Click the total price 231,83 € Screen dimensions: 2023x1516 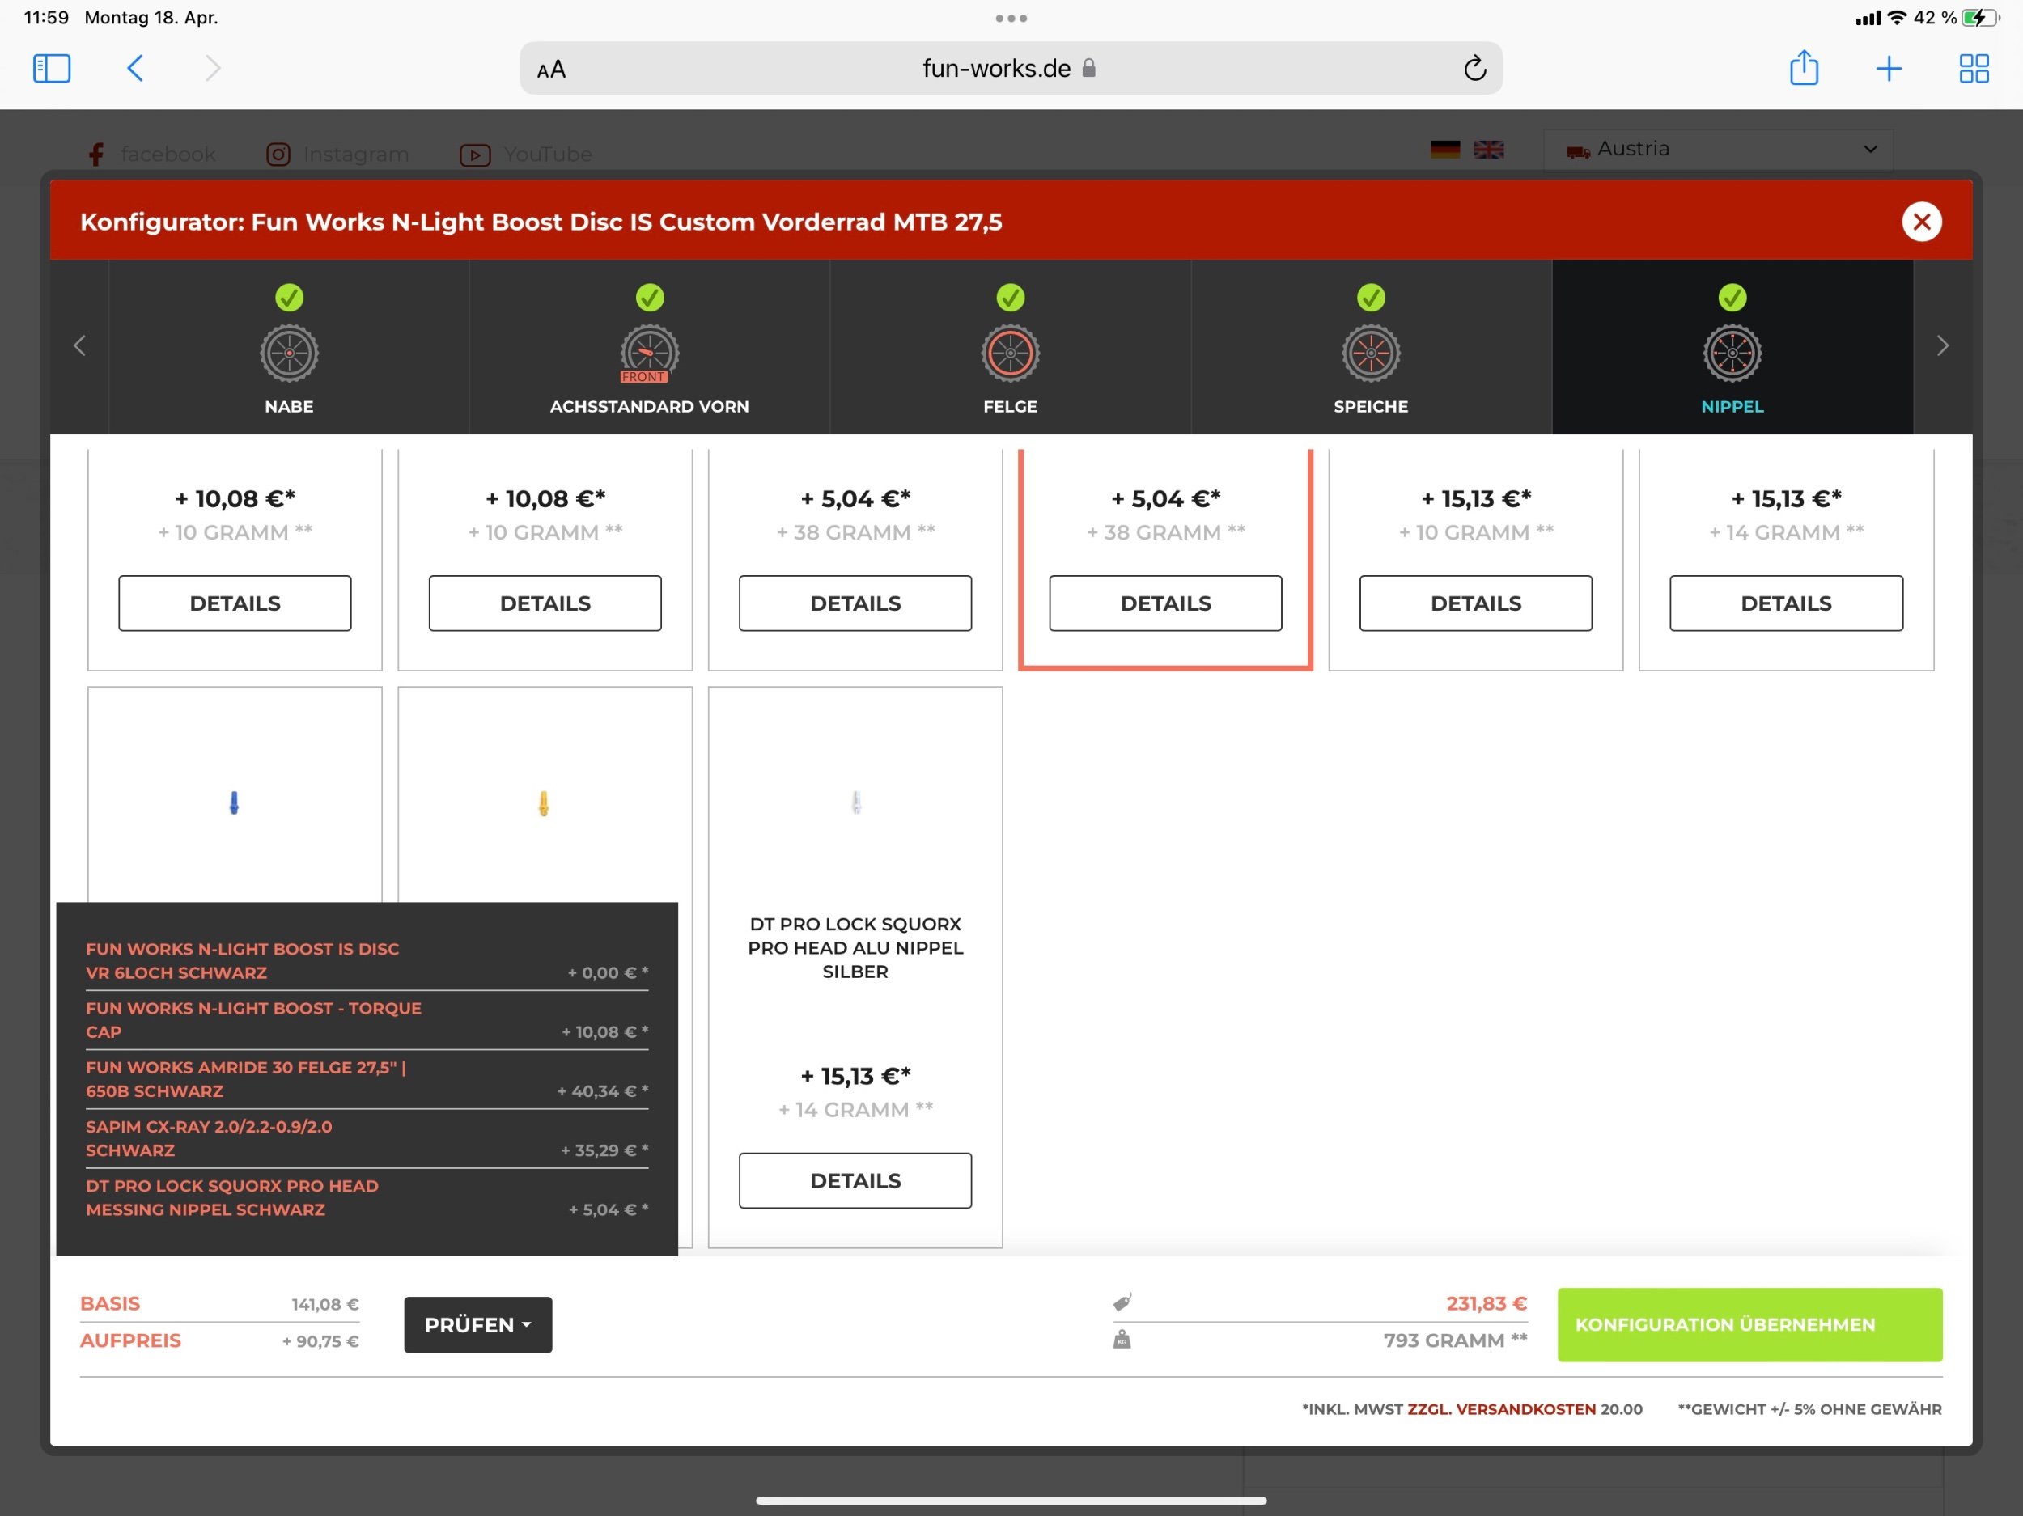click(x=1485, y=1303)
